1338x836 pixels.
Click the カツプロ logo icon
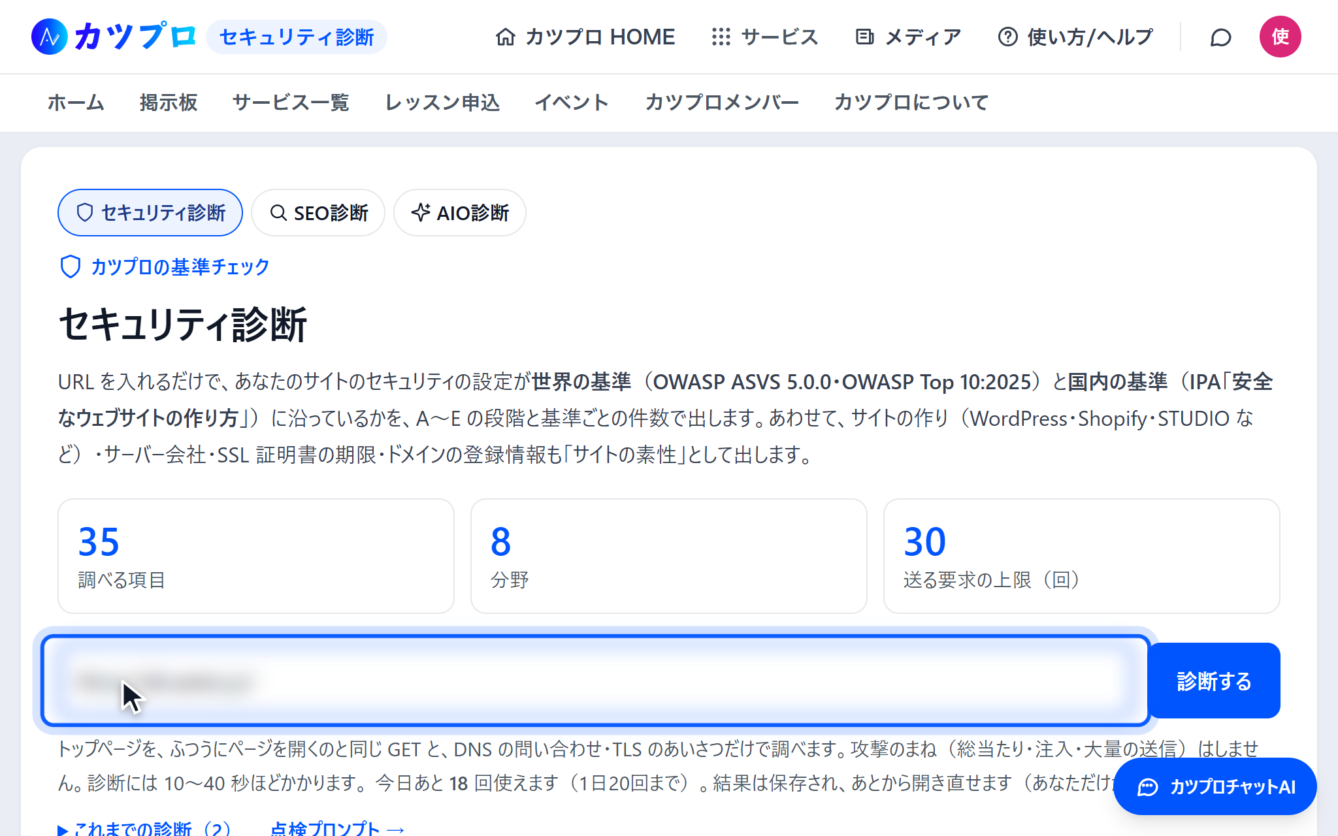click(x=50, y=37)
